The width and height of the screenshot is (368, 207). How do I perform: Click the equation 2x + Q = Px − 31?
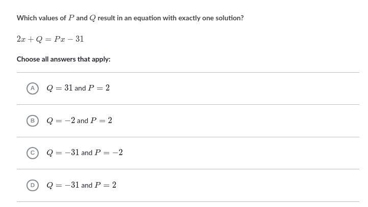tap(50, 39)
